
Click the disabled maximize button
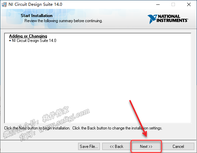(x=173, y=4)
